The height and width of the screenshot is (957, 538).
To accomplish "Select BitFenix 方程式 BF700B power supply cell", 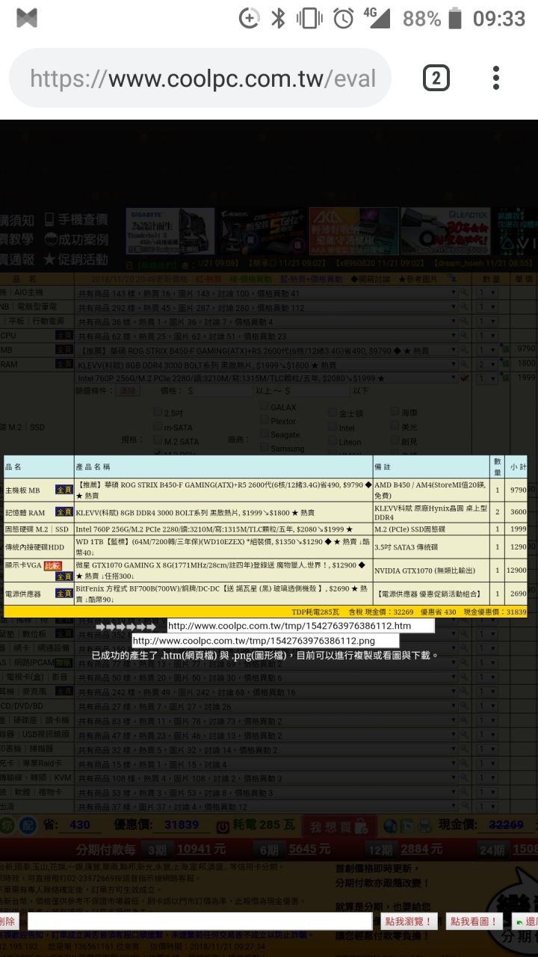I will 223,594.
